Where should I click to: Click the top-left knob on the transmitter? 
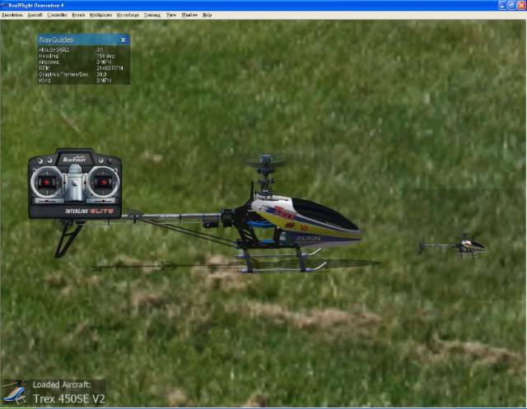click(40, 161)
